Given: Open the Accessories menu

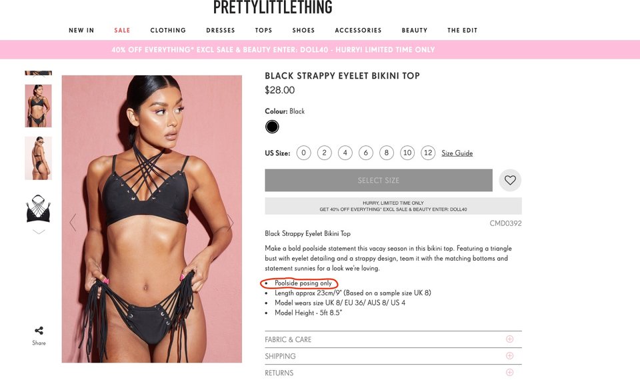Looking at the screenshot, I should (358, 30).
